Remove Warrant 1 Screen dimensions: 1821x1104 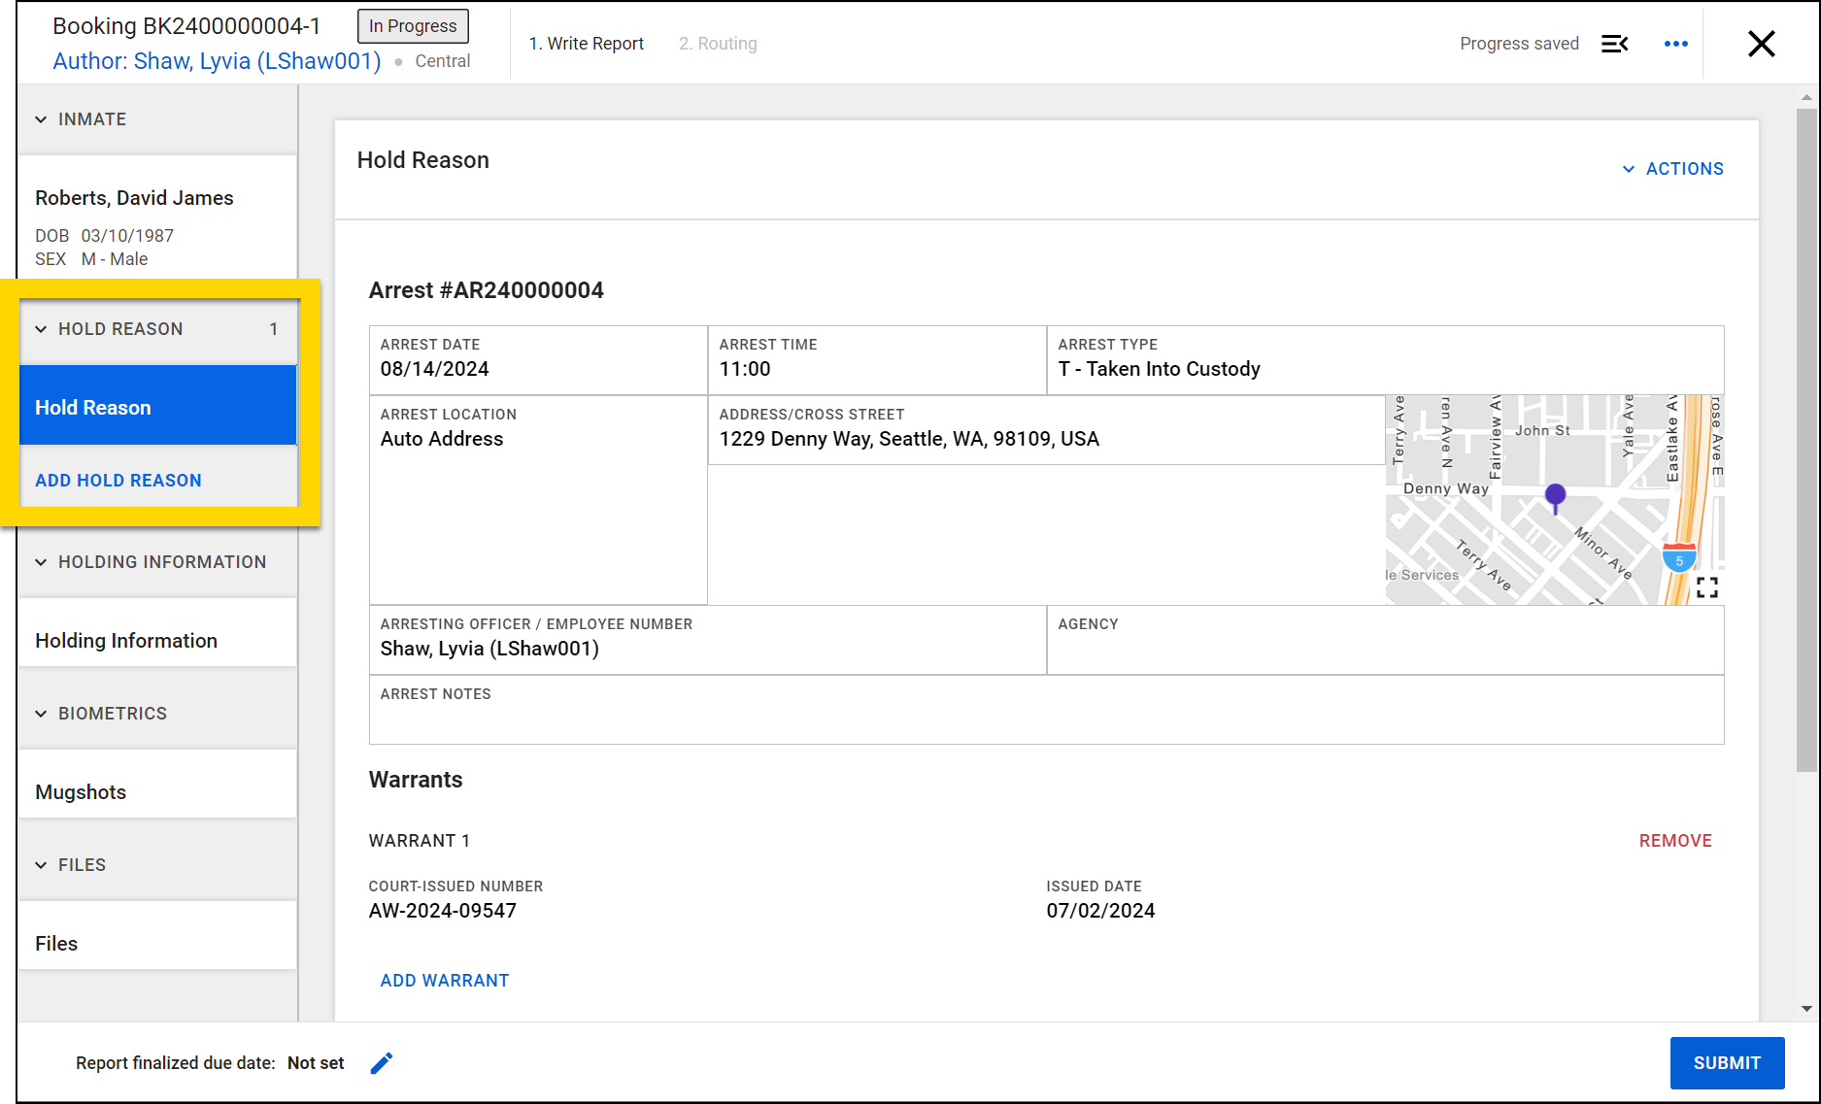(1675, 840)
